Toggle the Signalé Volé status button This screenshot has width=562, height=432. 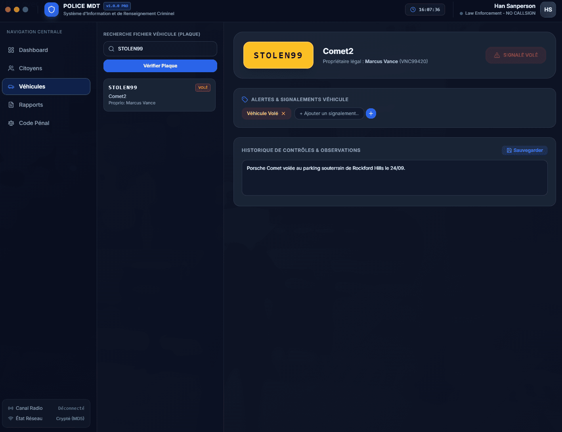coord(516,55)
